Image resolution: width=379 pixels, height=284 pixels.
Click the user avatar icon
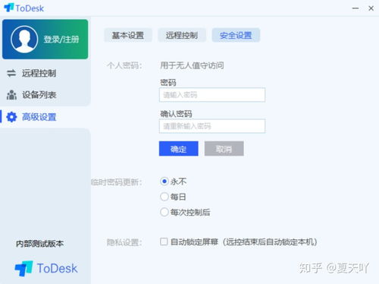pos(24,39)
